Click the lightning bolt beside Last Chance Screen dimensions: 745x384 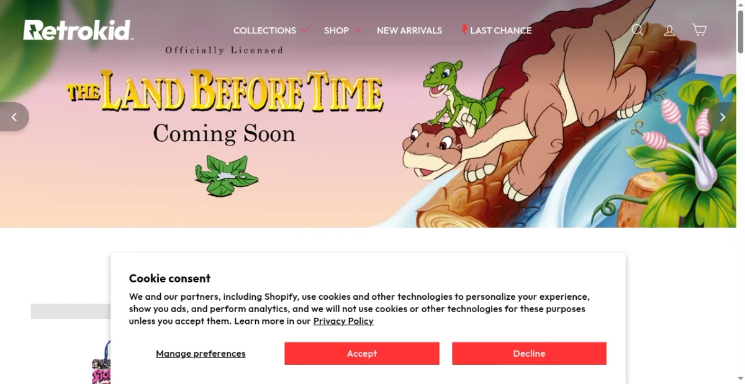[x=464, y=30]
